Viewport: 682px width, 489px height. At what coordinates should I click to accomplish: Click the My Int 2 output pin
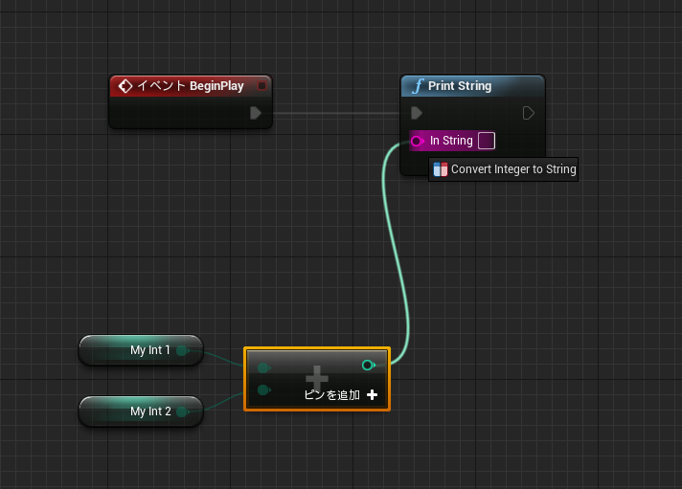tap(182, 411)
